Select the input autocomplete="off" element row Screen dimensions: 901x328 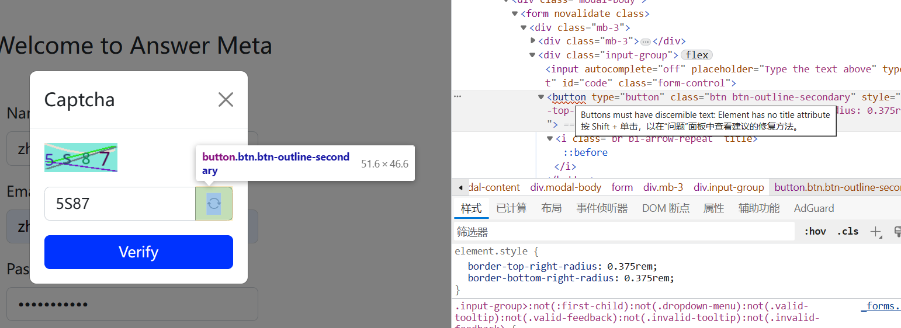723,76
